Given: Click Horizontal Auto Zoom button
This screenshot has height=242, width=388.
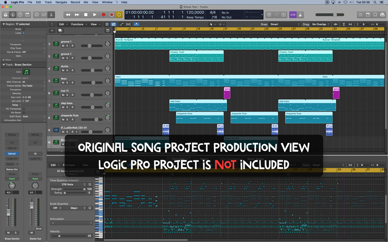Looking at the screenshot, I should pyautogui.click(x=350, y=24).
